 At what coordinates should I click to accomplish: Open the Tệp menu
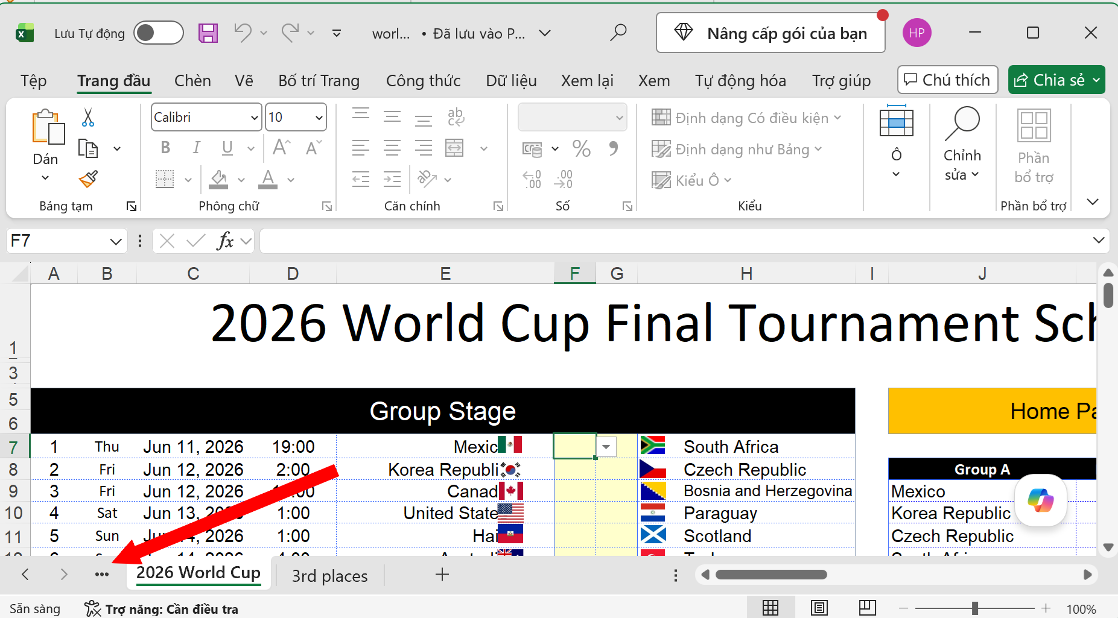point(33,81)
